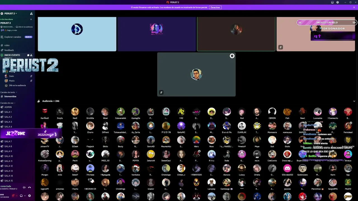Click audience member Churro avatar
This screenshot has height=201, width=358.
point(90,126)
